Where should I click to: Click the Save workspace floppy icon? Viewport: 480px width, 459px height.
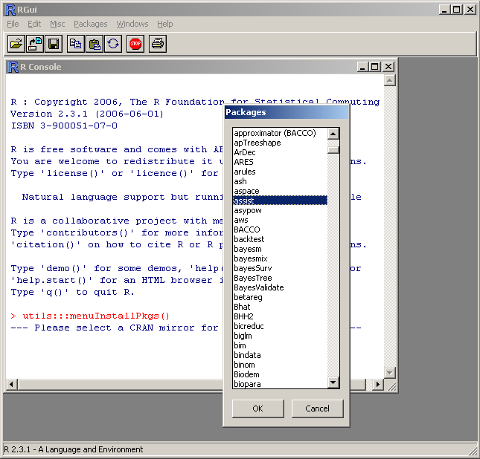[x=54, y=44]
